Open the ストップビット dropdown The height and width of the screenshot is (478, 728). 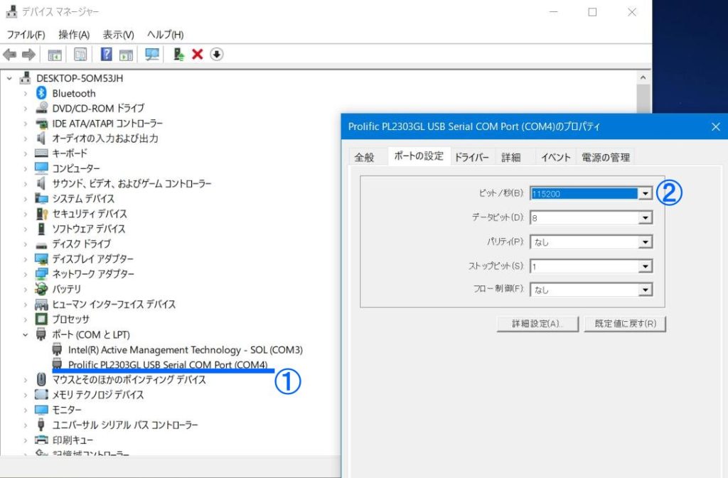(645, 266)
